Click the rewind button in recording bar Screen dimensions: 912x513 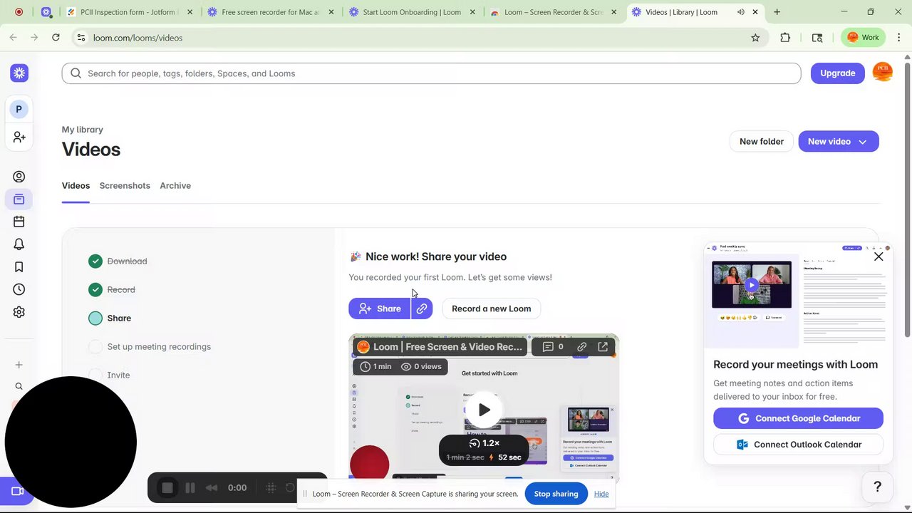pyautogui.click(x=212, y=488)
